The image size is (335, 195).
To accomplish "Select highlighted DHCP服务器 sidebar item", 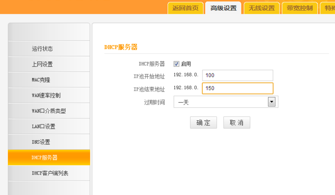I will (x=45, y=158).
